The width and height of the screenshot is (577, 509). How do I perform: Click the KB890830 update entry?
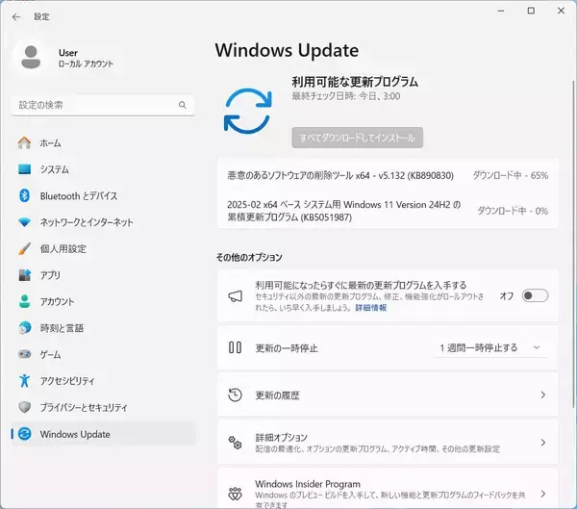pyautogui.click(x=340, y=175)
